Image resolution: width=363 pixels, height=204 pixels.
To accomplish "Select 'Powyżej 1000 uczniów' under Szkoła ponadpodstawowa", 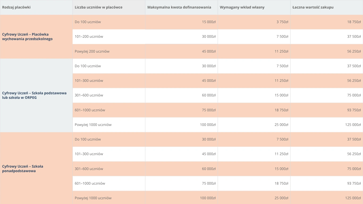I will pyautogui.click(x=109, y=198).
